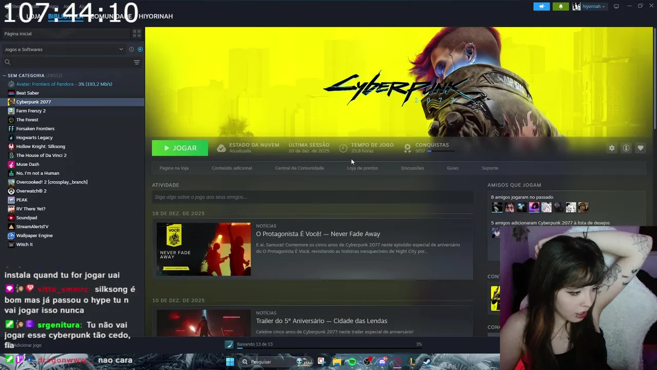Viewport: 657px width, 370px height.
Task: Collapse the SEM CATEGORIA group
Action: pyautogui.click(x=5, y=76)
